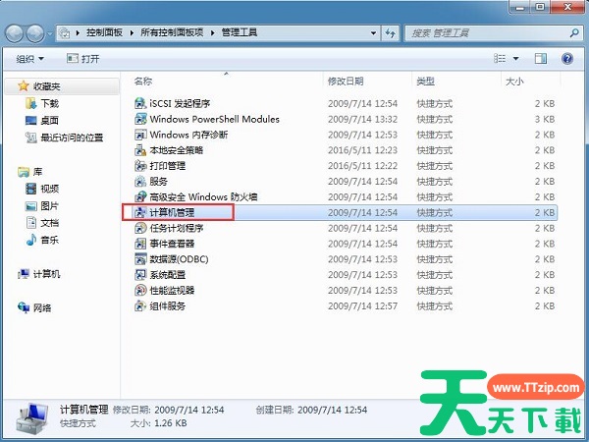Click the 打开 toolbar button
The height and width of the screenshot is (442, 589).
[x=84, y=59]
